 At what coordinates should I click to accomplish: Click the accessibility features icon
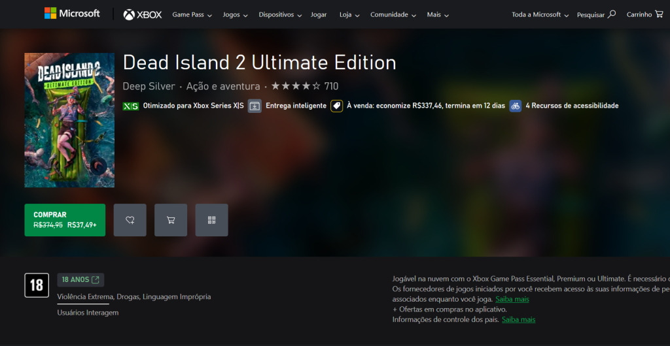pos(516,106)
